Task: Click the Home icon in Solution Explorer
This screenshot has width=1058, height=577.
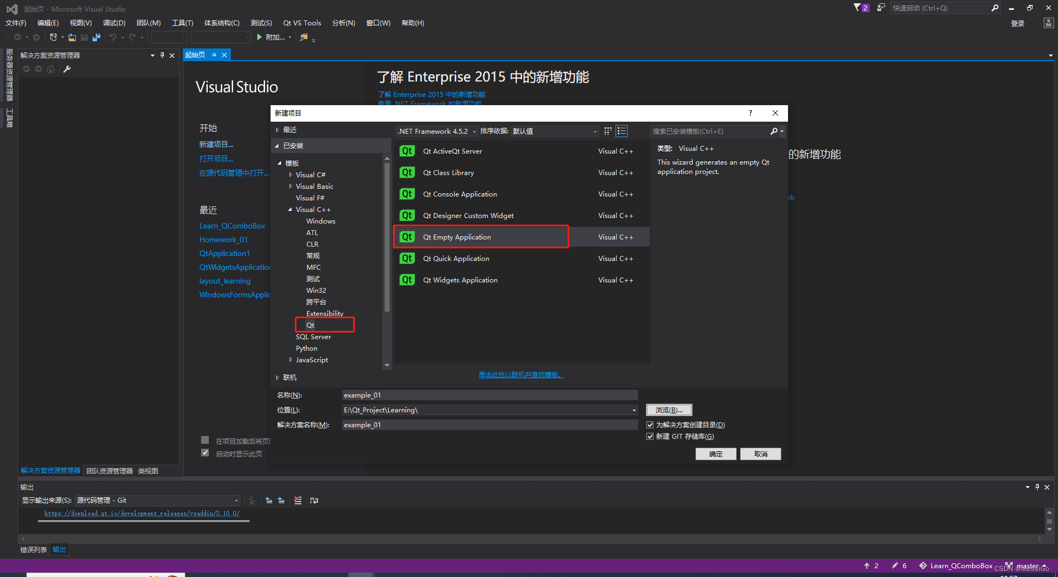Action: tap(51, 69)
